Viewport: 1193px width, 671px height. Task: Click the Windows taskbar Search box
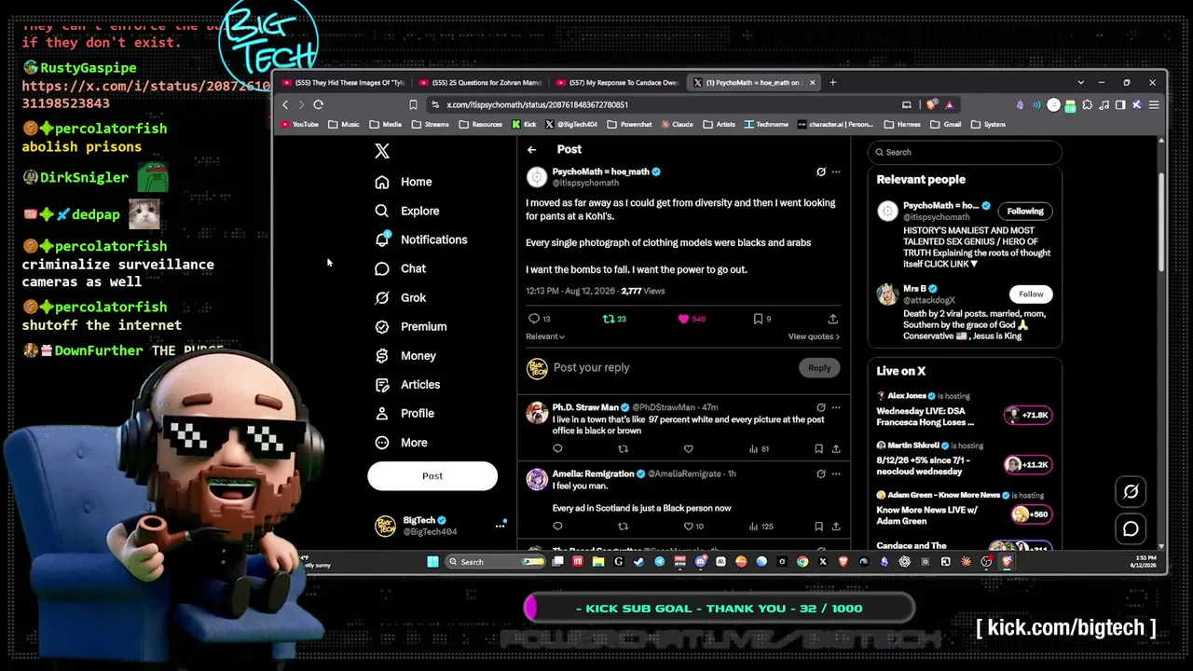[495, 562]
